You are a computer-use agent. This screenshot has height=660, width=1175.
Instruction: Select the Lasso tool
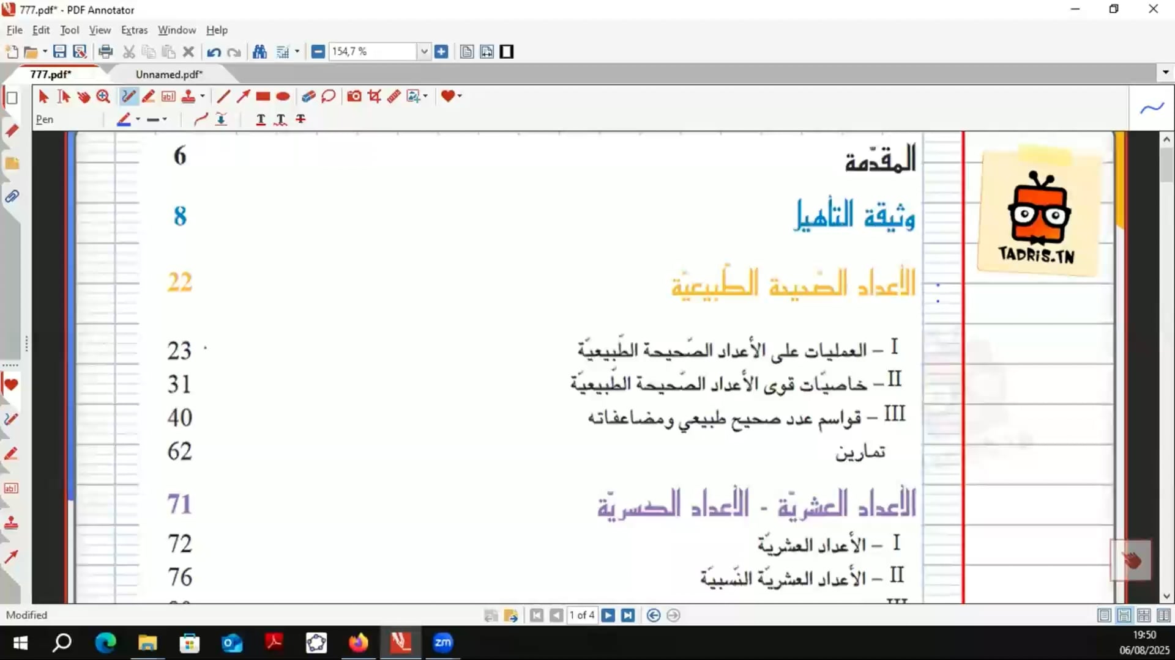pyautogui.click(x=329, y=97)
